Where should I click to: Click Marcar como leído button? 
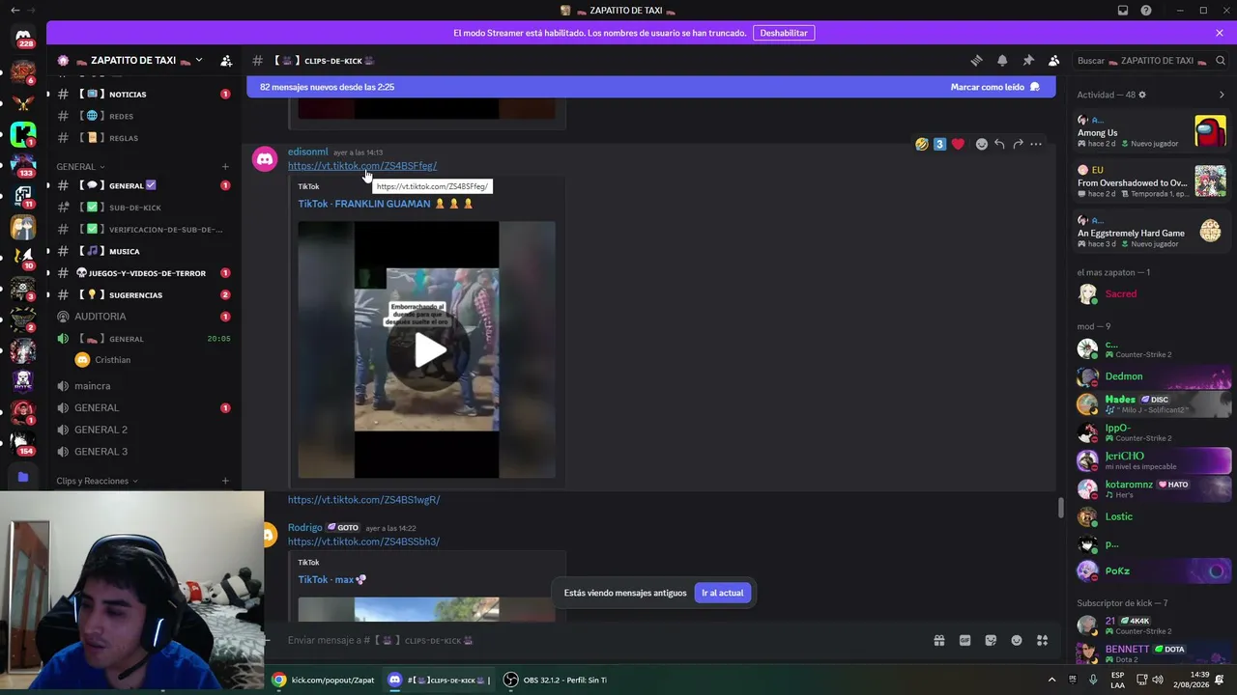tap(994, 87)
